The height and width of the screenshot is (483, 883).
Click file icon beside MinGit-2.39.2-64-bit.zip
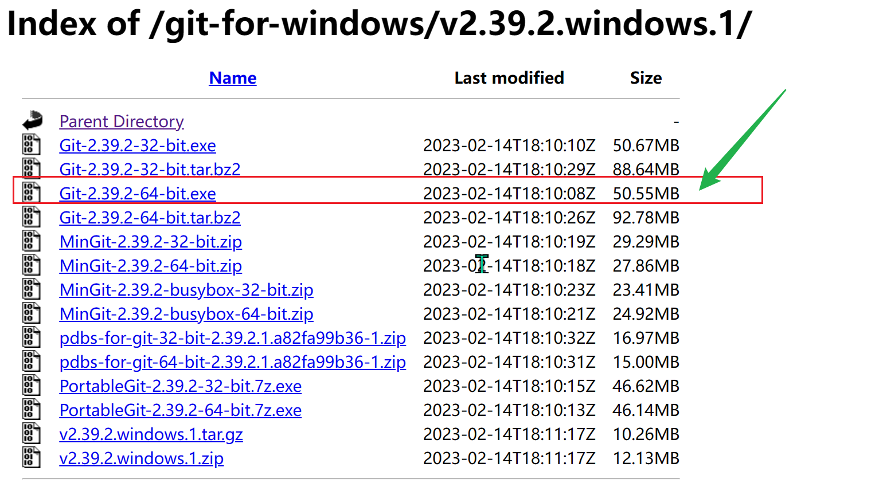(32, 265)
